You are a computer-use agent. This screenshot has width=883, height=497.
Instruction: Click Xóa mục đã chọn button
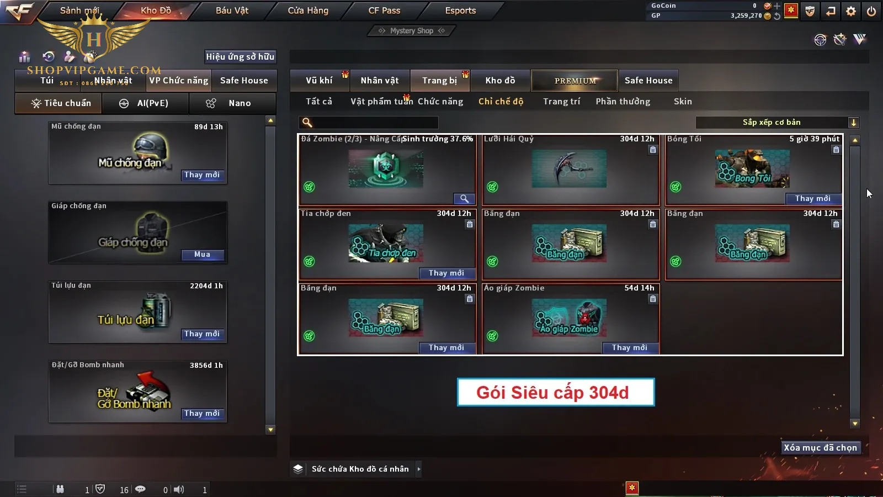[x=821, y=448]
